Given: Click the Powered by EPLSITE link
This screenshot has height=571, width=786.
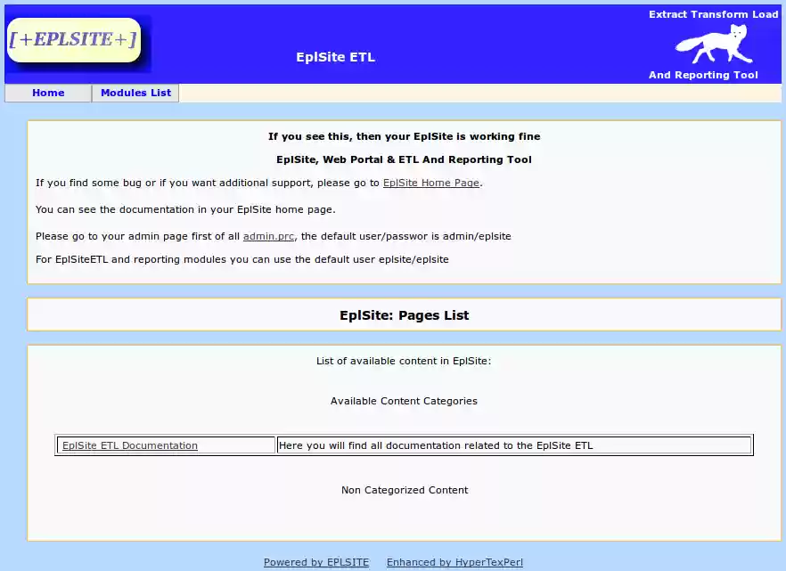Looking at the screenshot, I should coord(316,562).
